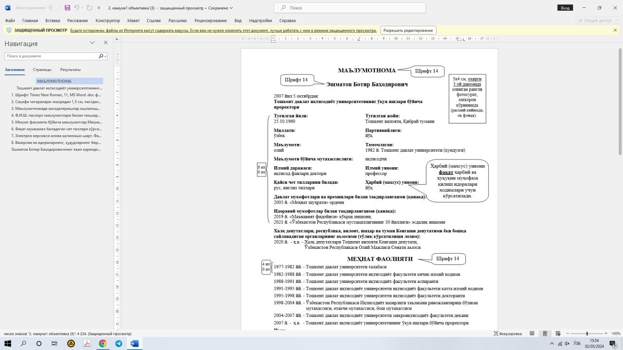Open the Ссылки tab

coord(153,20)
